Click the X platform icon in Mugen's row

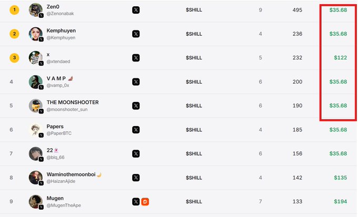click(136, 202)
